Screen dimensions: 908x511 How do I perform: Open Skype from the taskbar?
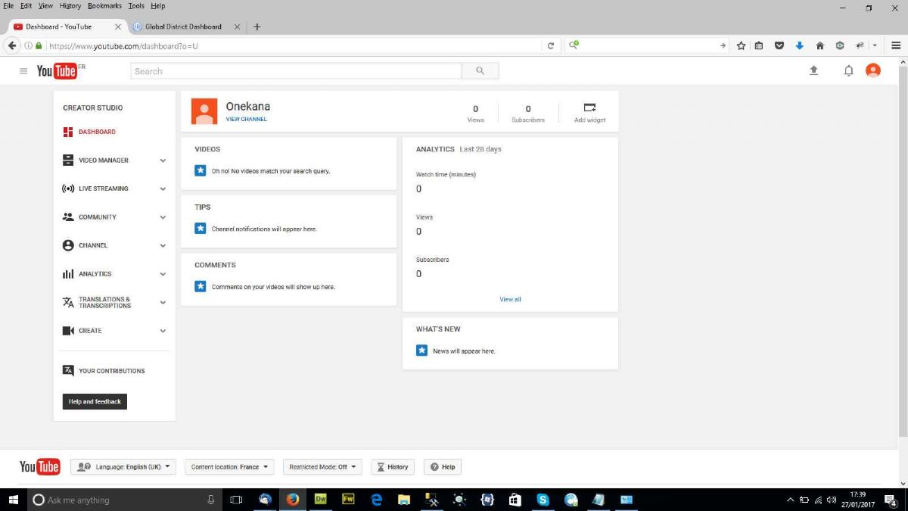pos(543,500)
